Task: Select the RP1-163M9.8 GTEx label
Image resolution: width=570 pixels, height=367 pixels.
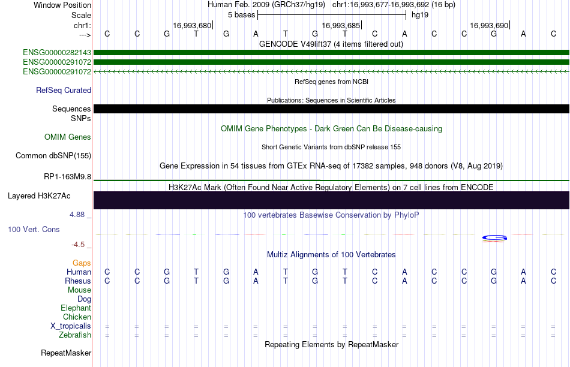Action: click(x=68, y=176)
